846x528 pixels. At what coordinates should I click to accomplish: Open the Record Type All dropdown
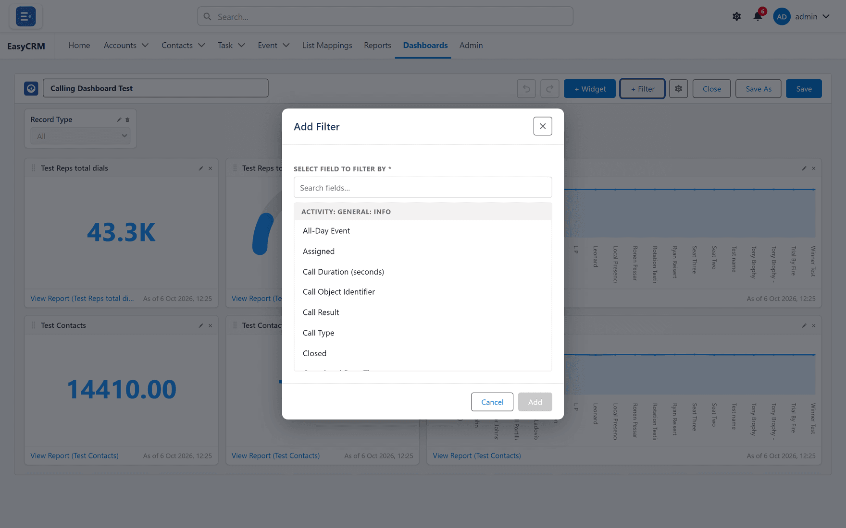click(80, 136)
